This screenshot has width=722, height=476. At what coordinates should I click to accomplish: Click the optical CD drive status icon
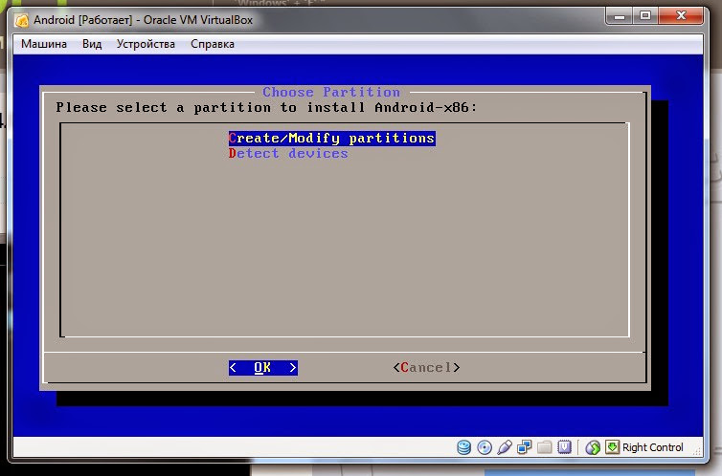pos(485,447)
